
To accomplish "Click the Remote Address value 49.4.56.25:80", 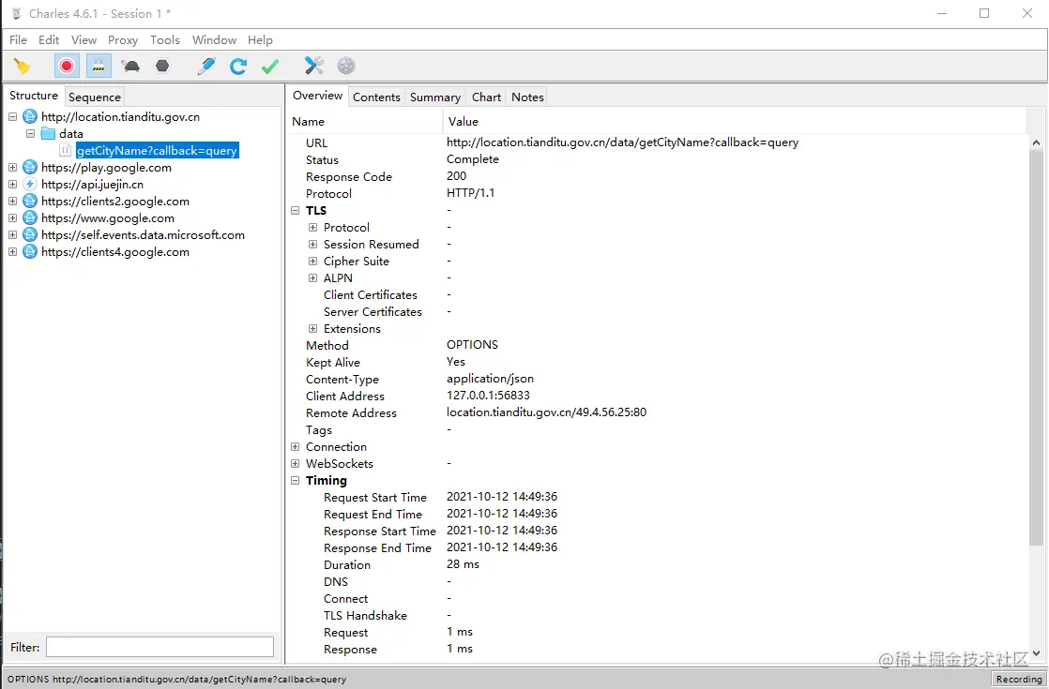I will click(x=547, y=412).
